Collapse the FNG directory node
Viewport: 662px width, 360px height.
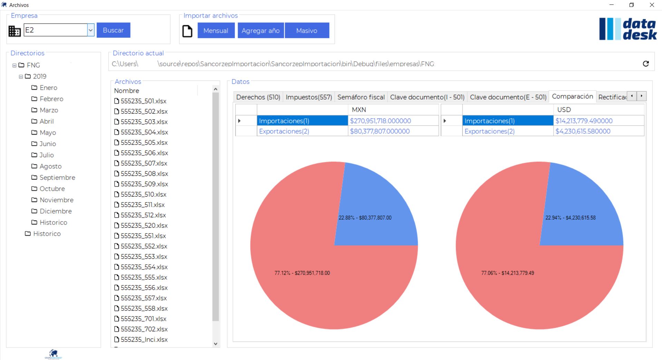15,65
